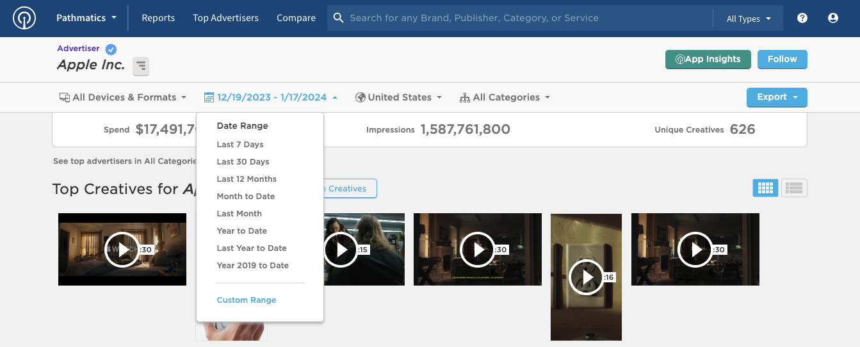860x347 pixels.
Task: Open the Compare page
Action: [x=296, y=18]
